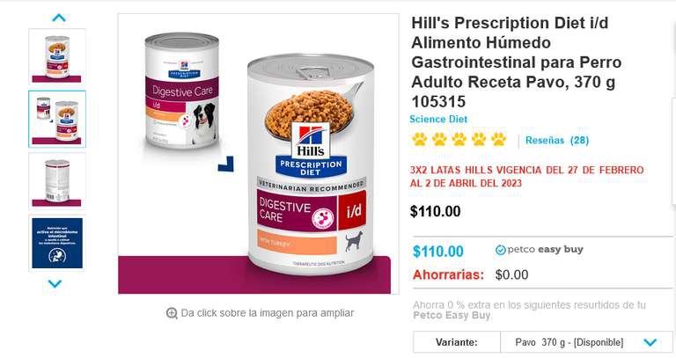The image size is (676, 358).
Task: Click the Petco easy buy checkmark icon
Action: click(x=500, y=250)
